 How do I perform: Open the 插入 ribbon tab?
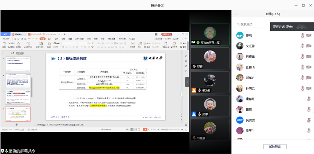tap(49, 39)
